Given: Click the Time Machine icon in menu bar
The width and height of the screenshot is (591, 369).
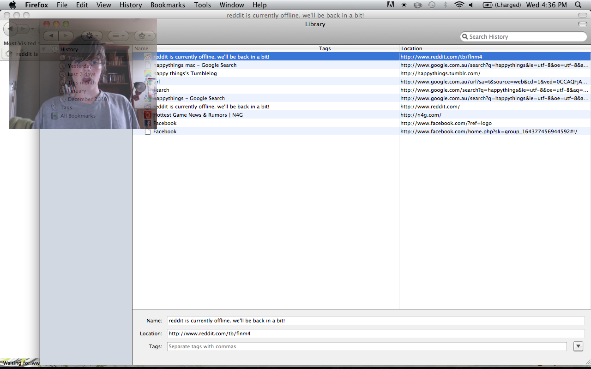Looking at the screenshot, I should [x=432, y=5].
